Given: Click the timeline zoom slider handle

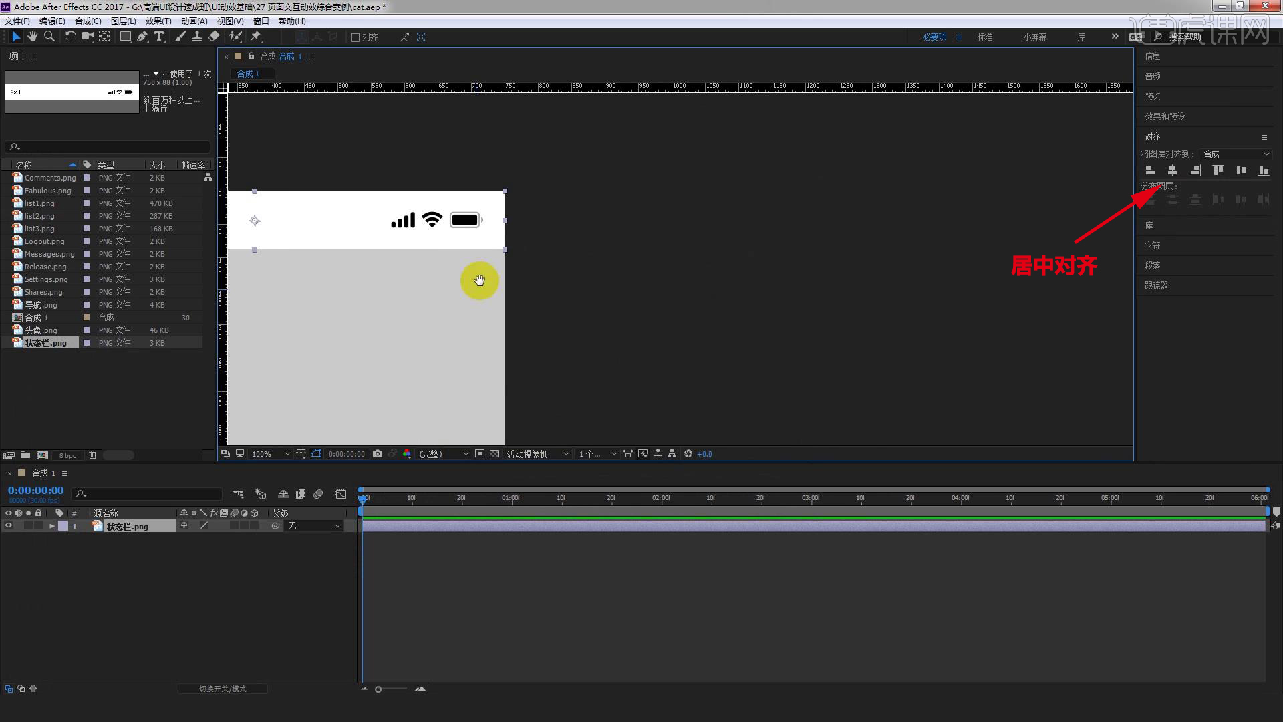Looking at the screenshot, I should point(378,689).
